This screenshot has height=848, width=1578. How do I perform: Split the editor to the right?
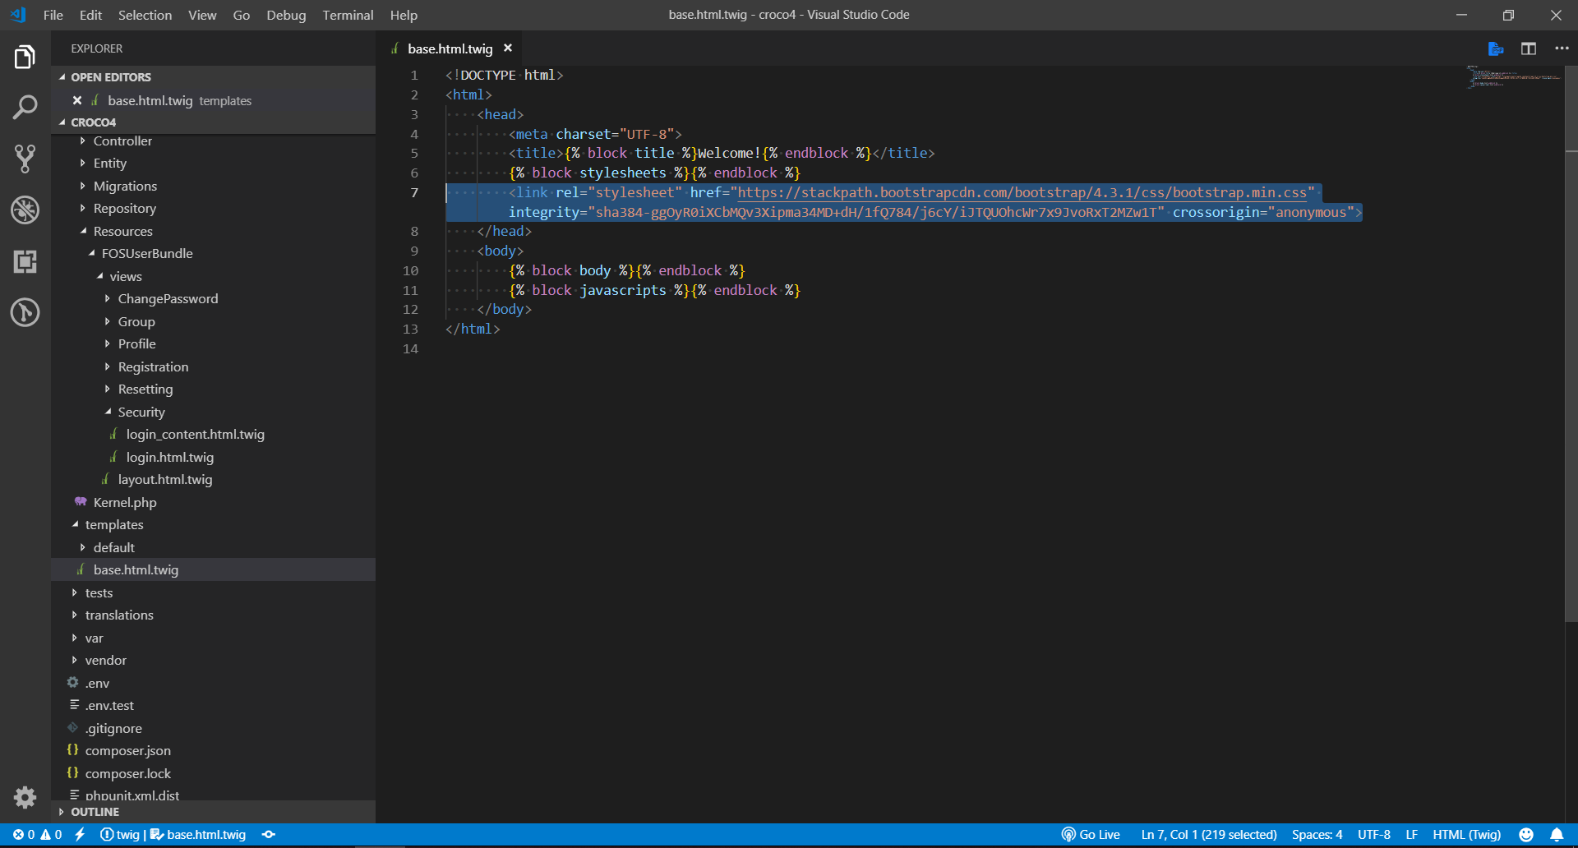(1529, 48)
